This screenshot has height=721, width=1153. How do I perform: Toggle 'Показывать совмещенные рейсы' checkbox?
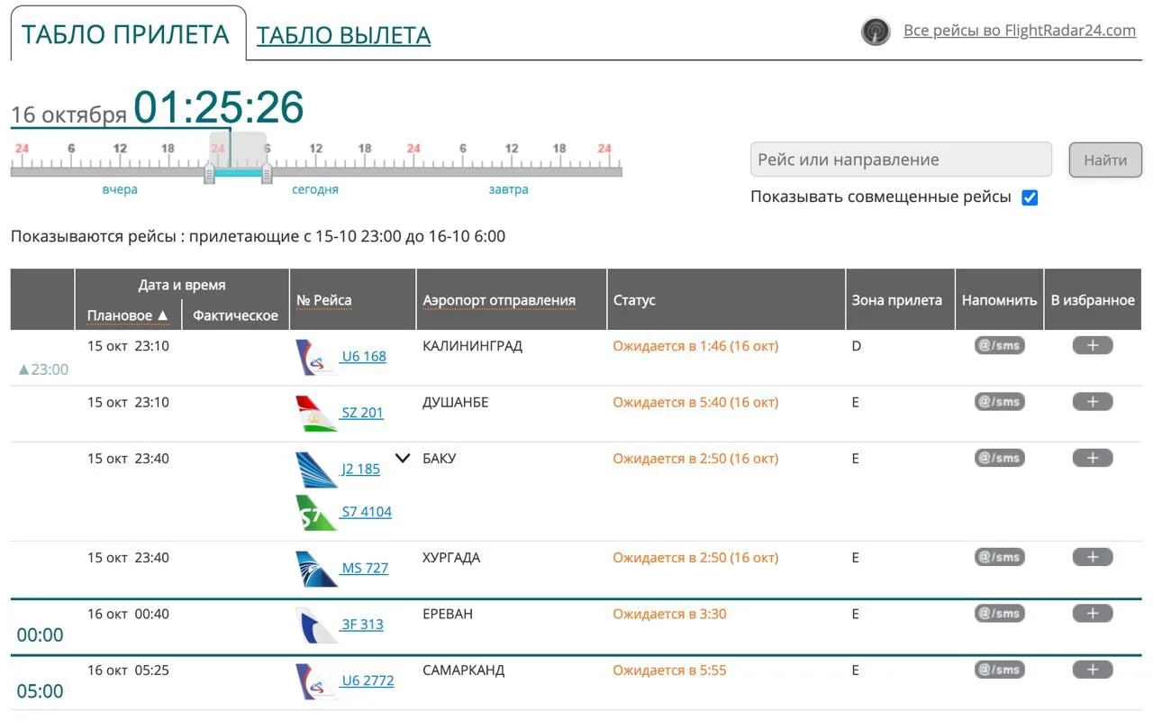[1030, 197]
